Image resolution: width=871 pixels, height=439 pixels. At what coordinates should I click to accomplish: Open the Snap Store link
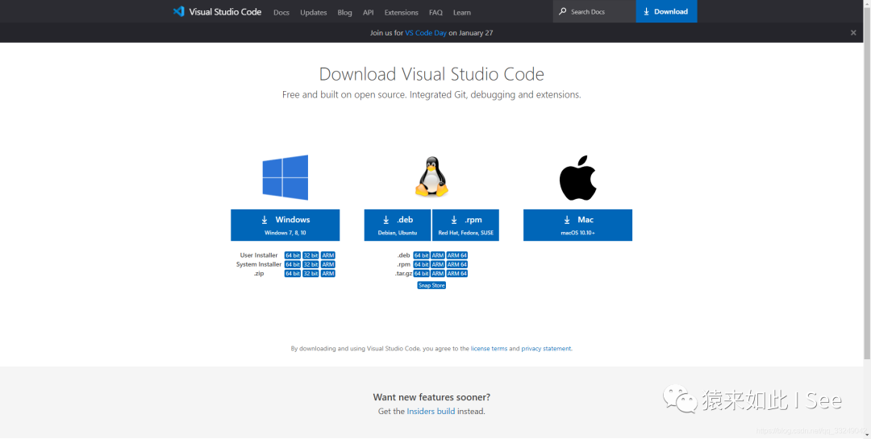click(431, 285)
